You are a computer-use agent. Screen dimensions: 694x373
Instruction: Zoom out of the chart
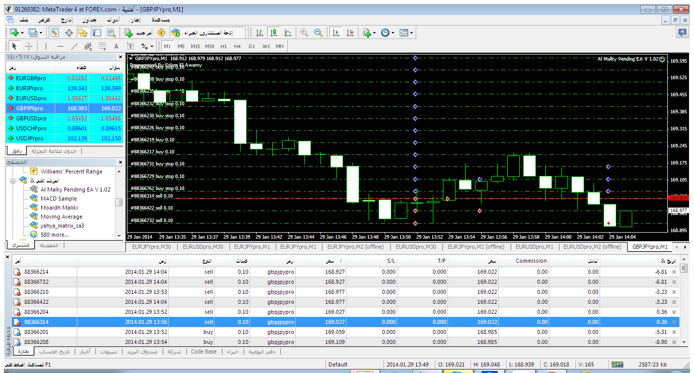[x=318, y=33]
